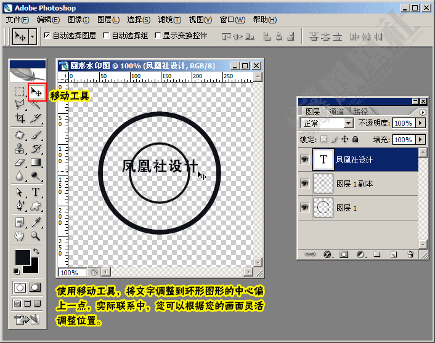435x343 pixels.
Task: Select the History Brush tool
Action: click(36, 148)
